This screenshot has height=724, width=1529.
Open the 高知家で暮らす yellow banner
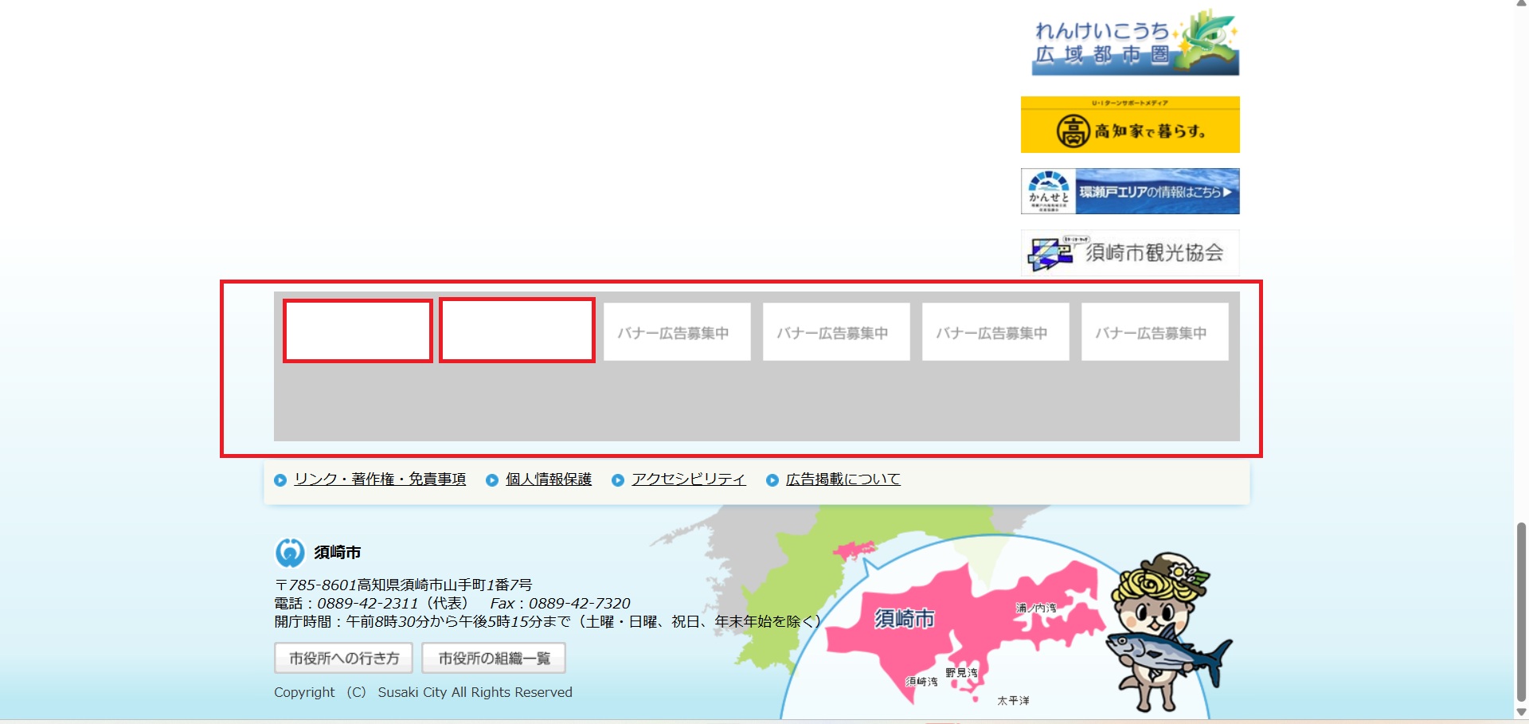(x=1130, y=124)
